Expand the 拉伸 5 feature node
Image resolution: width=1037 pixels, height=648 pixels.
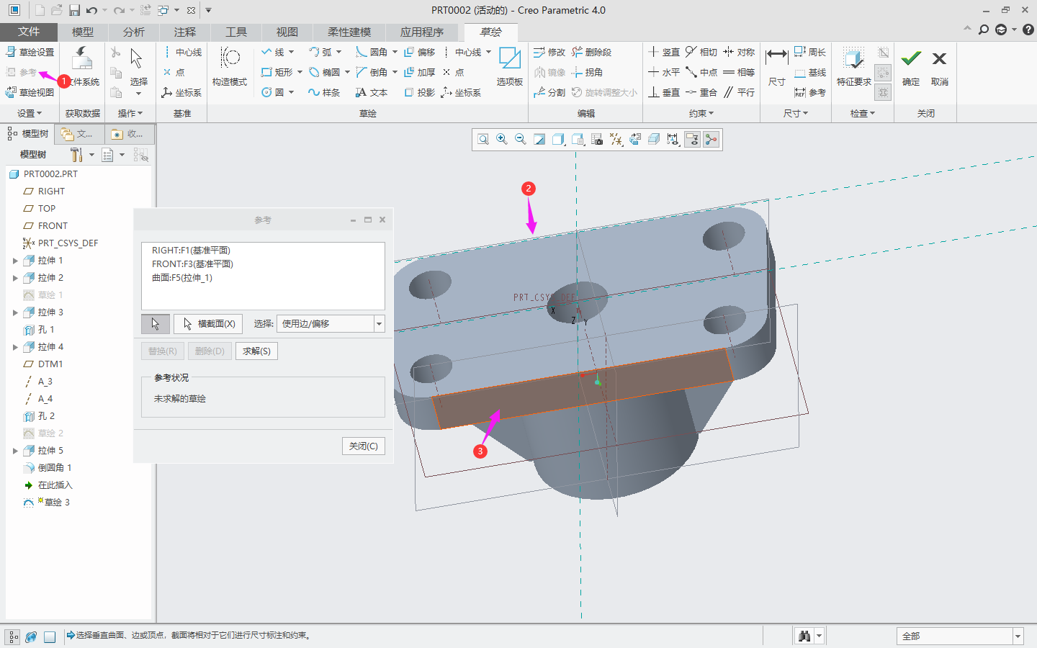point(15,451)
